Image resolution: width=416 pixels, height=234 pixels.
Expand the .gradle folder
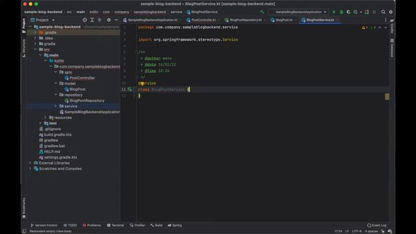tap(35, 32)
